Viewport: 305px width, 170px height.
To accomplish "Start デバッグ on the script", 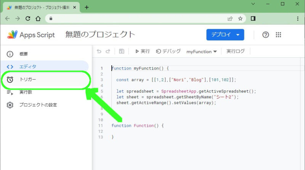I will [168, 51].
